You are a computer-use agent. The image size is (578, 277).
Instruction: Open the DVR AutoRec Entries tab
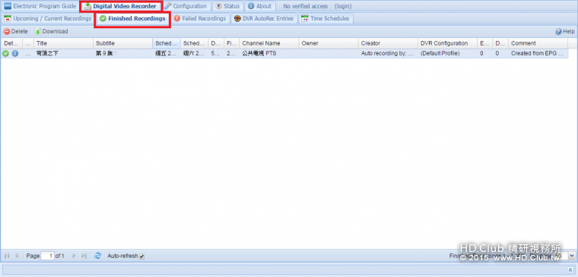pyautogui.click(x=264, y=18)
